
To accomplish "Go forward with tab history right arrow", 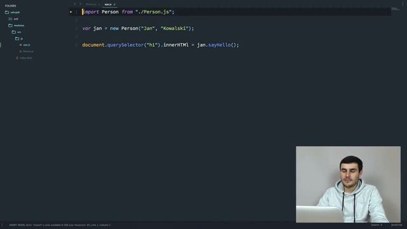I will [80, 4].
